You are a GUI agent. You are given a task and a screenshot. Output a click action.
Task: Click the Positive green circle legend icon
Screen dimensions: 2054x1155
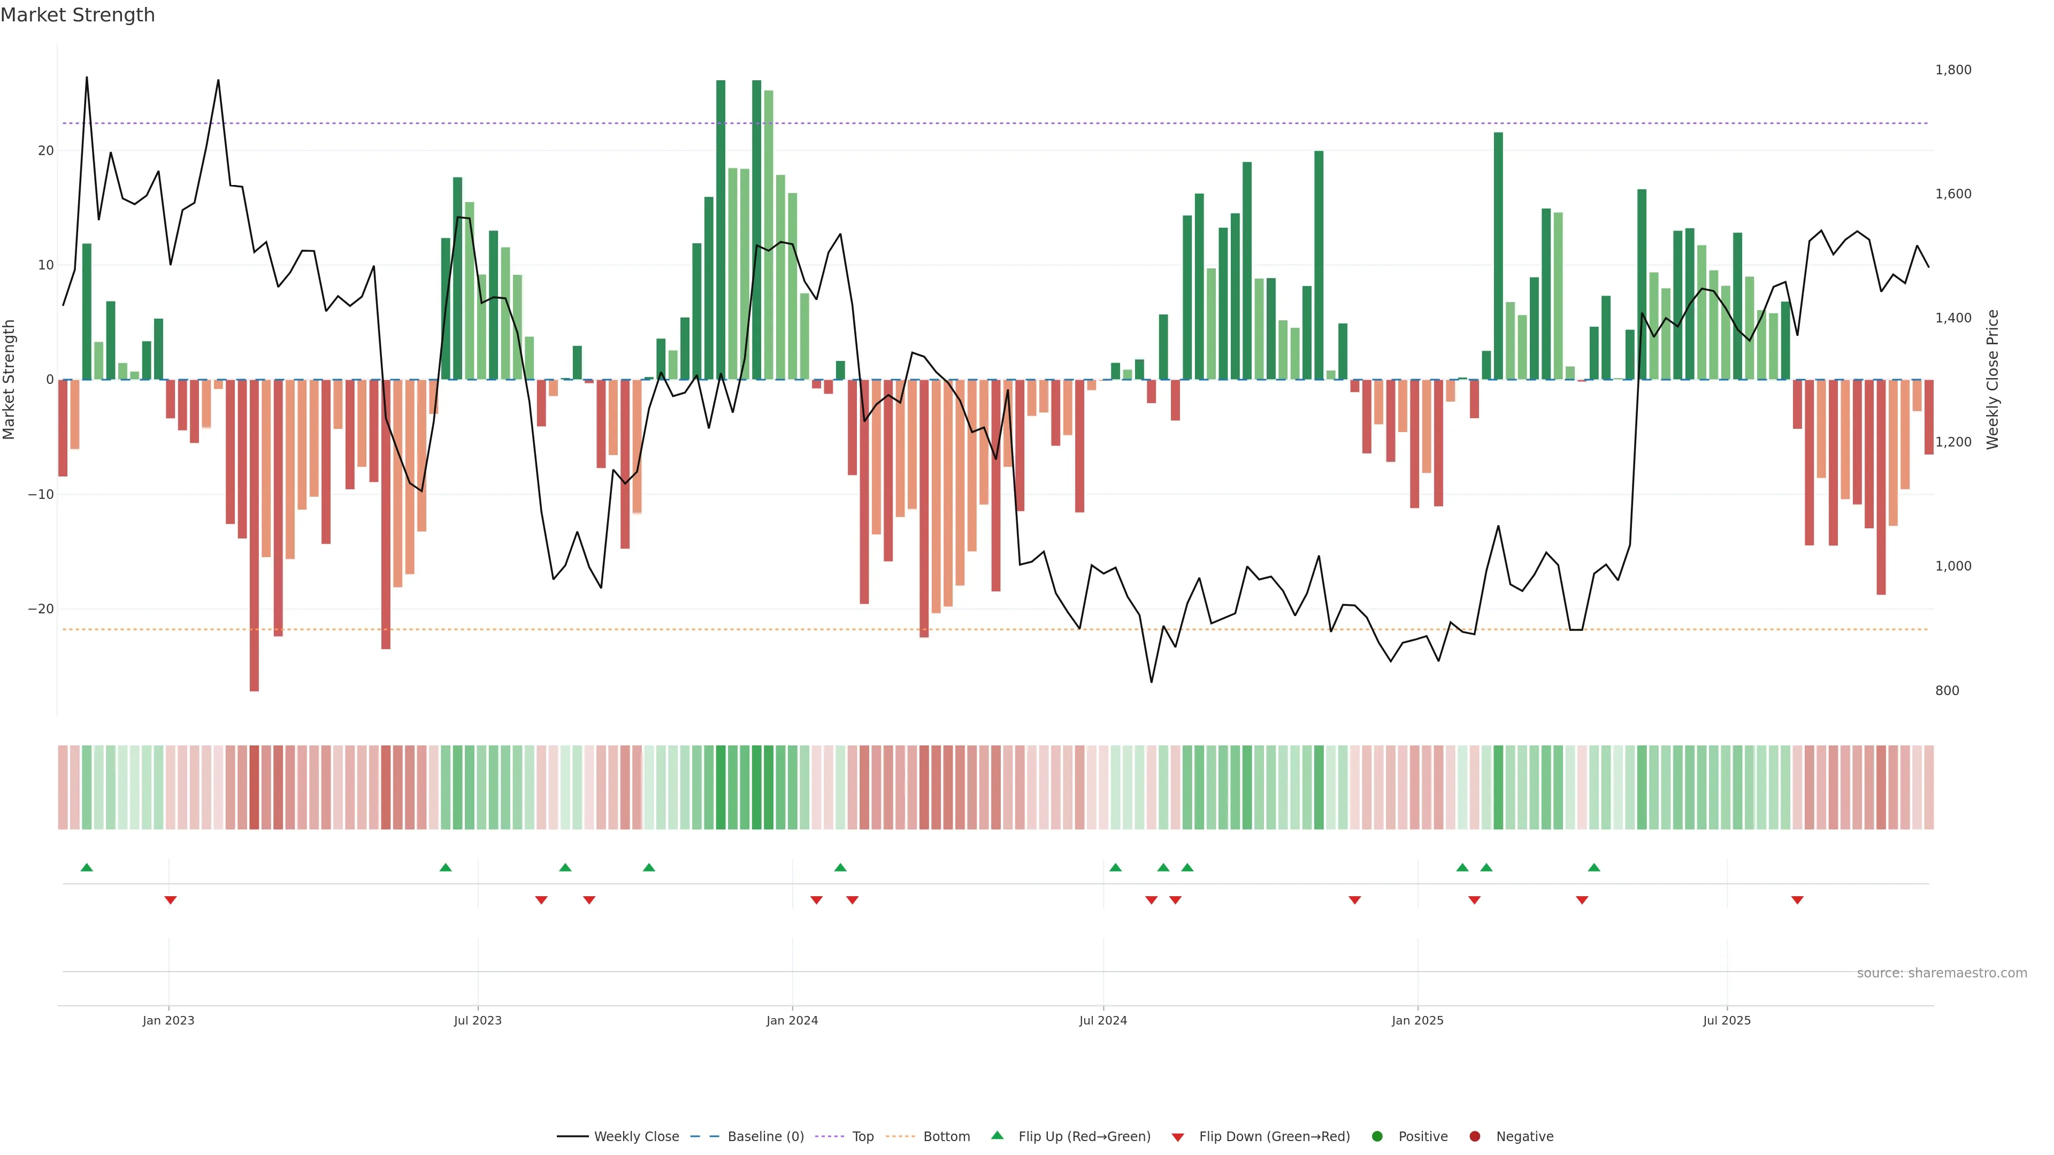point(1377,1137)
